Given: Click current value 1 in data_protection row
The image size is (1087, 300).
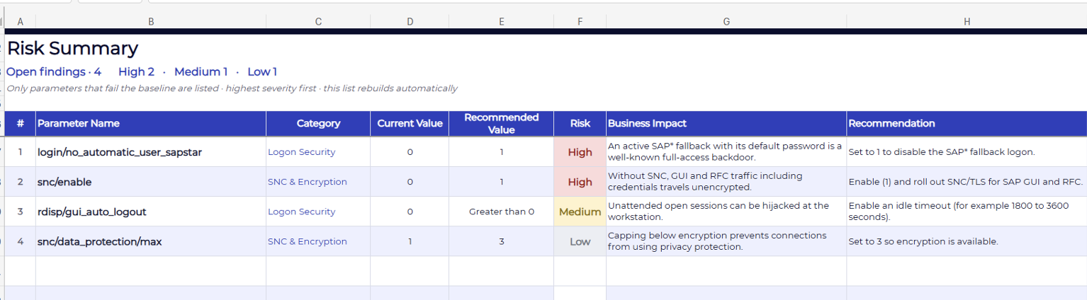Looking at the screenshot, I should click(410, 241).
